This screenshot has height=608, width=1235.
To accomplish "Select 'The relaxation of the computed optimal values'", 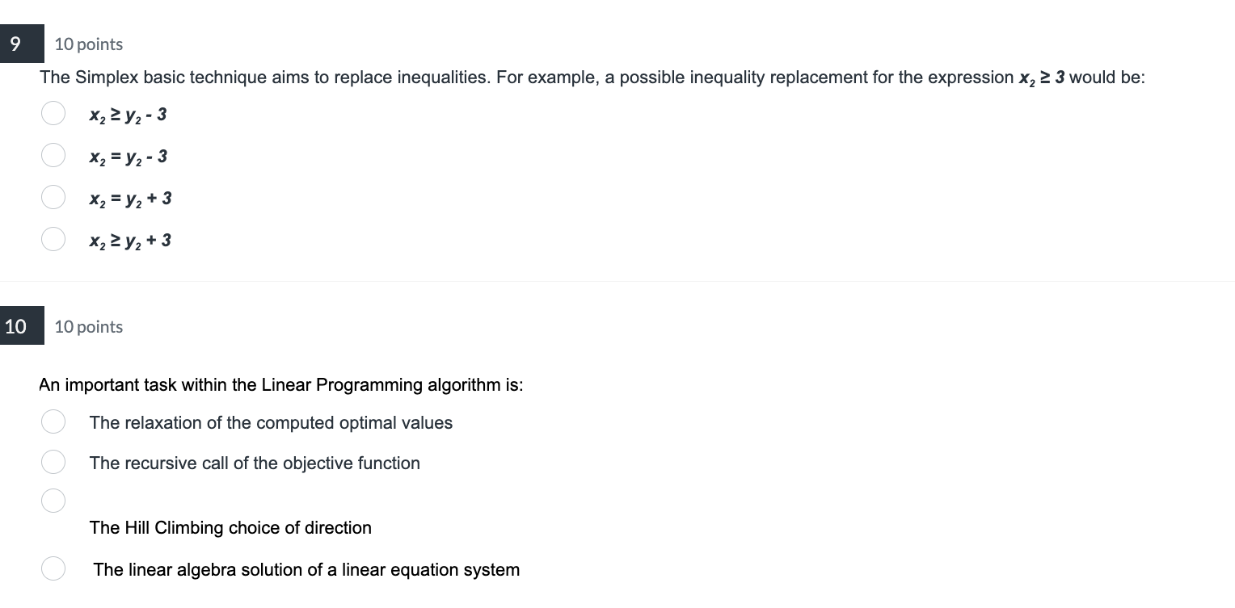I will (53, 421).
